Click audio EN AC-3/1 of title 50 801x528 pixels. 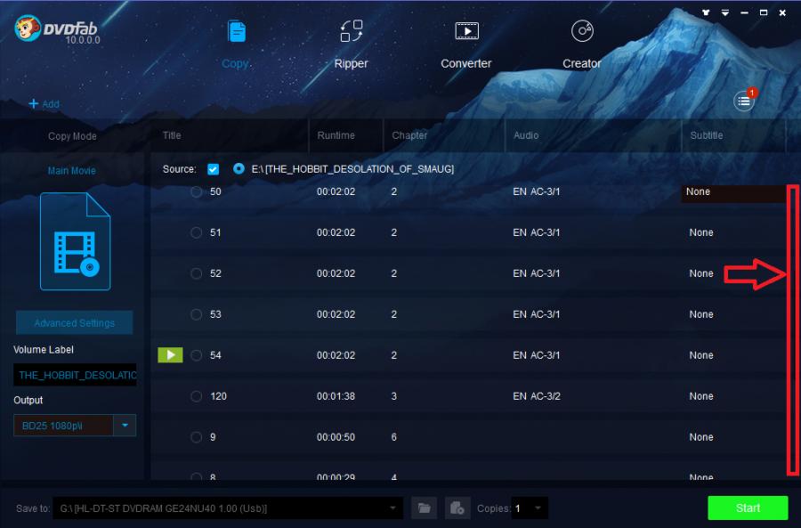(537, 191)
